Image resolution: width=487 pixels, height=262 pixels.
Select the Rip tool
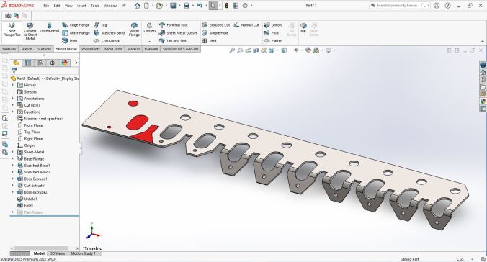click(303, 27)
